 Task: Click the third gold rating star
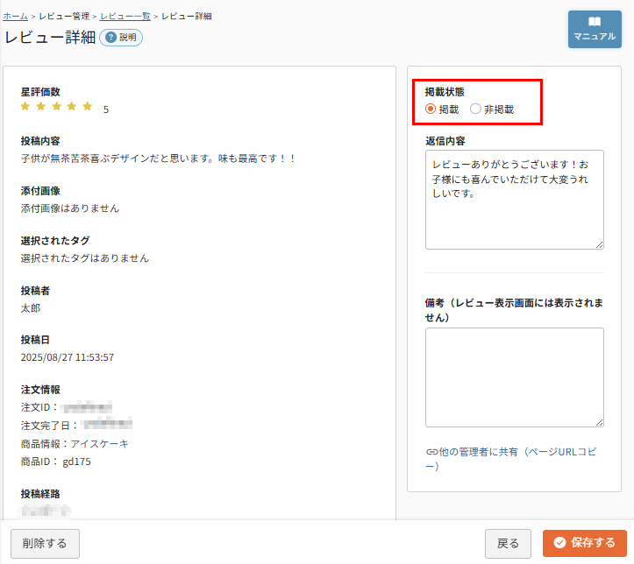pos(57,106)
